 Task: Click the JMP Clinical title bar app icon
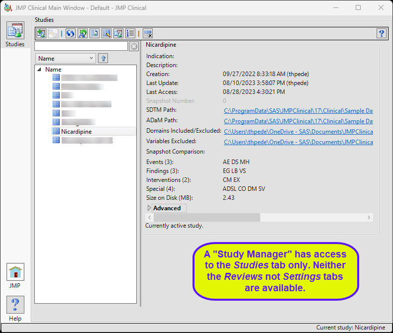click(x=8, y=8)
